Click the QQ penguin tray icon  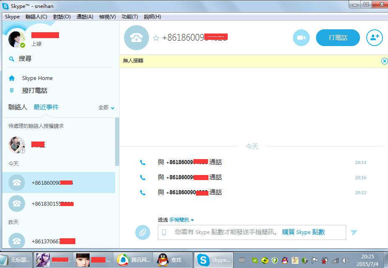click(285, 260)
